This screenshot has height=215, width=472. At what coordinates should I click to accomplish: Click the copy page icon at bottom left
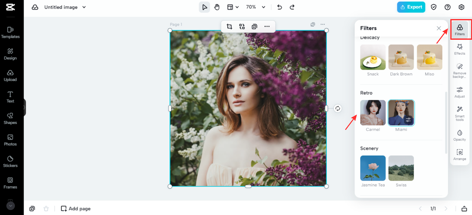tap(32, 209)
